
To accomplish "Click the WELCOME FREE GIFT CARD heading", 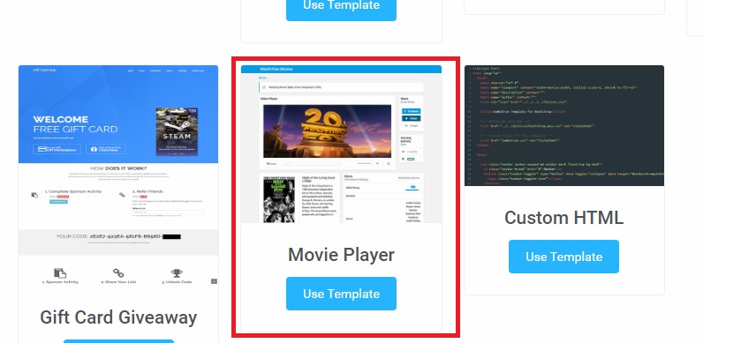I will click(x=75, y=124).
